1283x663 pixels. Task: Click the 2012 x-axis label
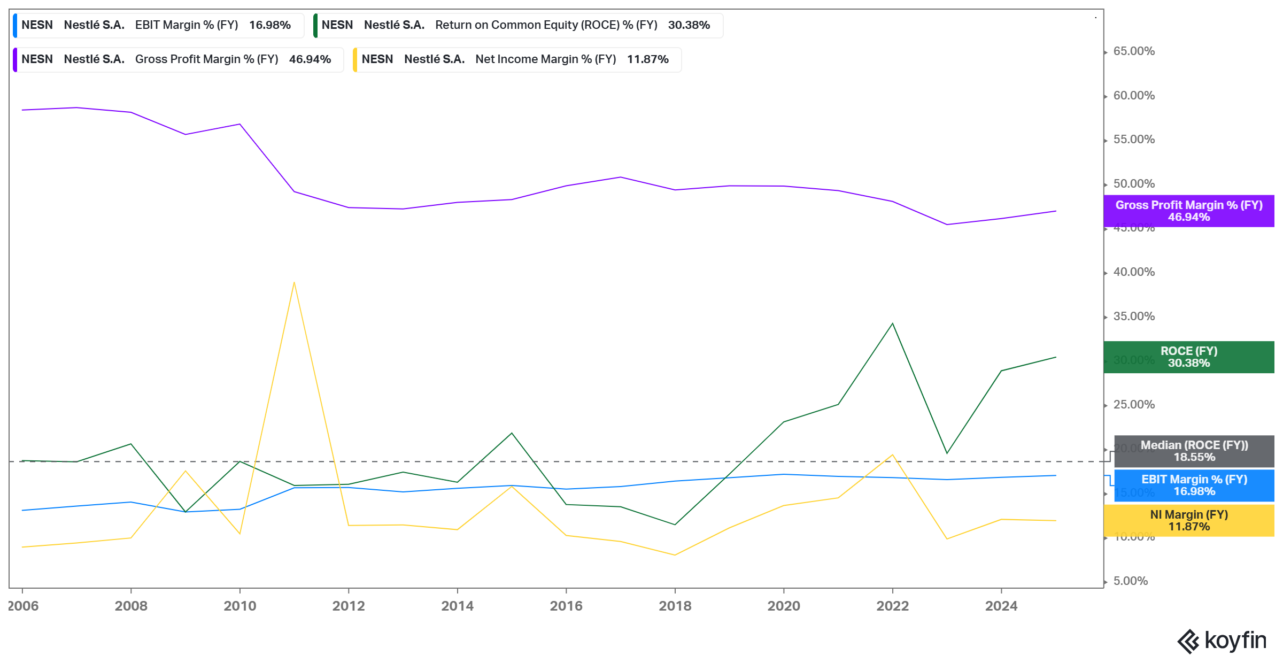pyautogui.click(x=349, y=606)
